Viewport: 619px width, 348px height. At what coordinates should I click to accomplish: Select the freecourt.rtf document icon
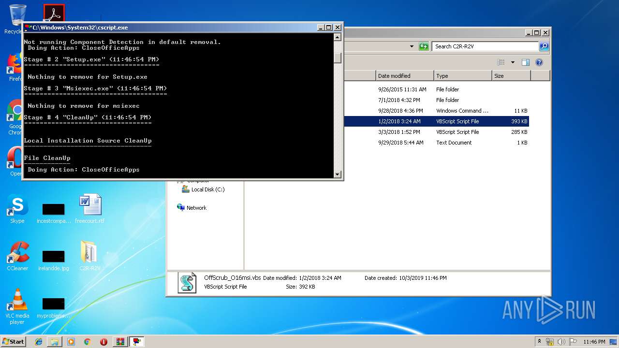point(90,209)
